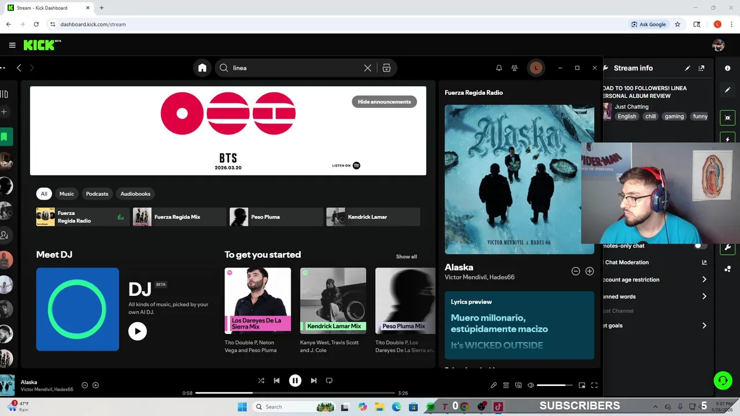Open the Queue icon in player bar
The height and width of the screenshot is (416, 740).
[x=506, y=385]
